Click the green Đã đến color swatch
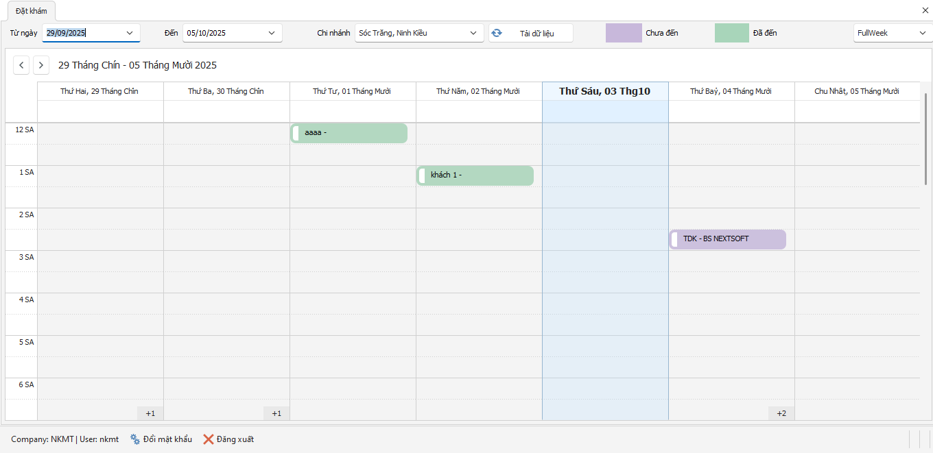933x453 pixels. pos(731,33)
